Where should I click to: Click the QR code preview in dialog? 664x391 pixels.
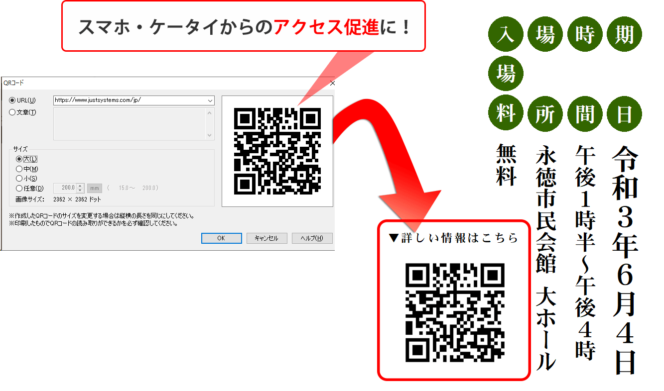coord(277,151)
